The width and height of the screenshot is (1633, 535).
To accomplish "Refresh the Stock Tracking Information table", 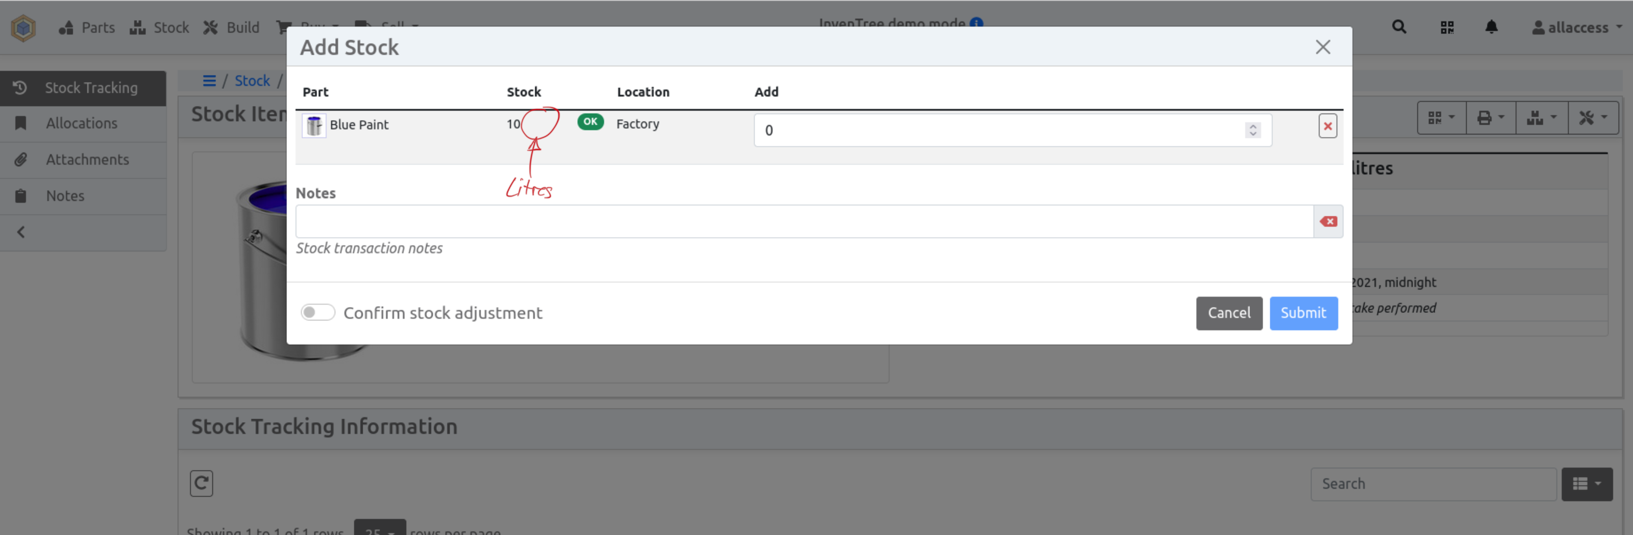I will point(201,483).
